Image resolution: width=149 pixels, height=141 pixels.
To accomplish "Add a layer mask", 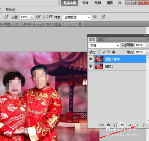I will pos(115,125).
